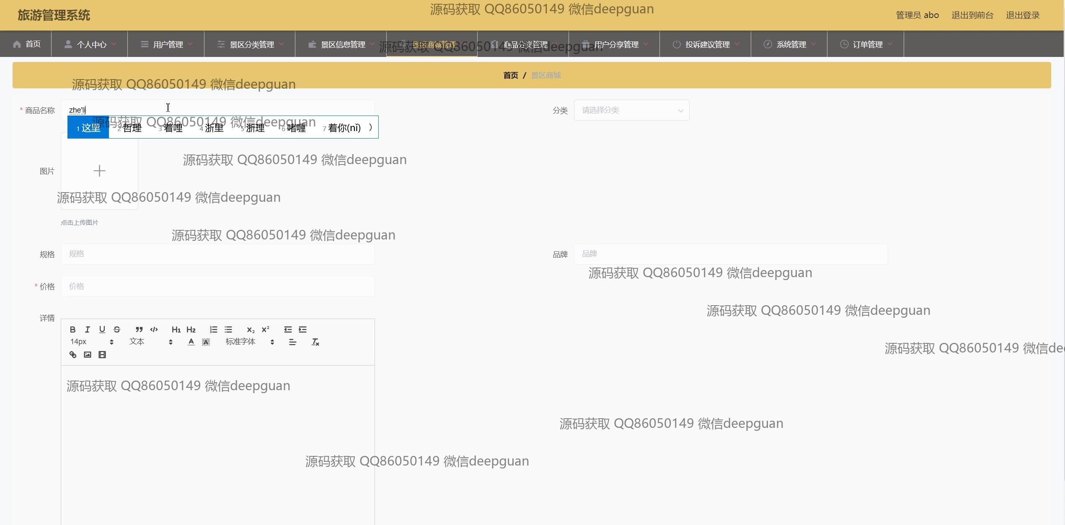Click 首页 in the breadcrumb
The image size is (1065, 525).
pos(510,75)
